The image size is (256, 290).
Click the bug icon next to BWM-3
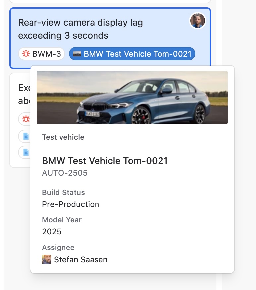[x=26, y=54]
